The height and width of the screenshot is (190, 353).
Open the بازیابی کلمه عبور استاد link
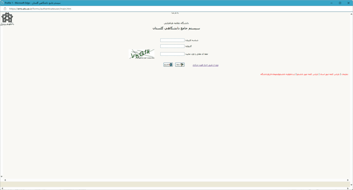[x=330, y=74]
